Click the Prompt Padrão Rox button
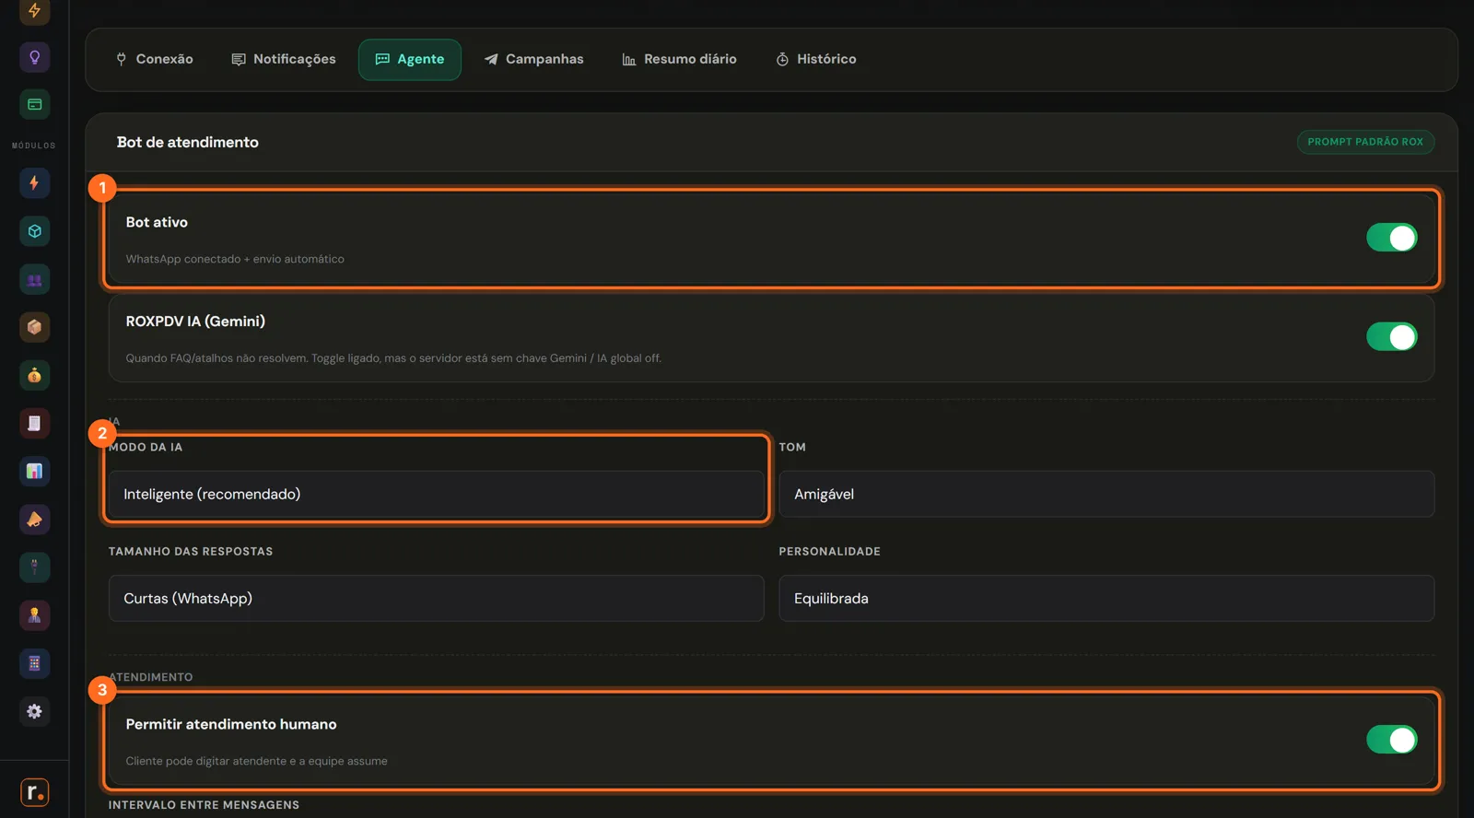 (1365, 142)
